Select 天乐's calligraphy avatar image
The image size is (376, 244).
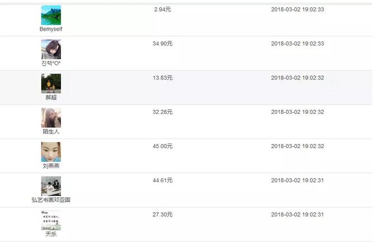51,221
